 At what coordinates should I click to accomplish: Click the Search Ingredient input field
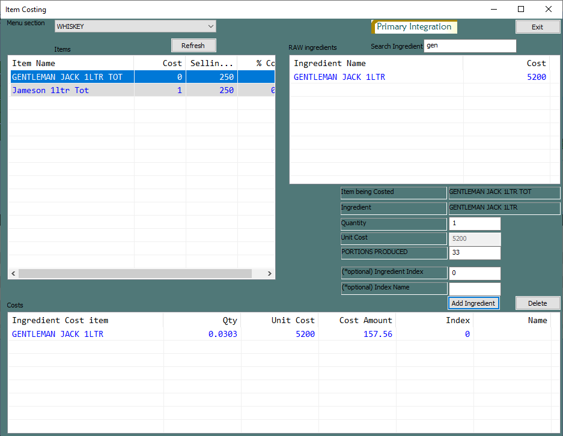point(470,46)
